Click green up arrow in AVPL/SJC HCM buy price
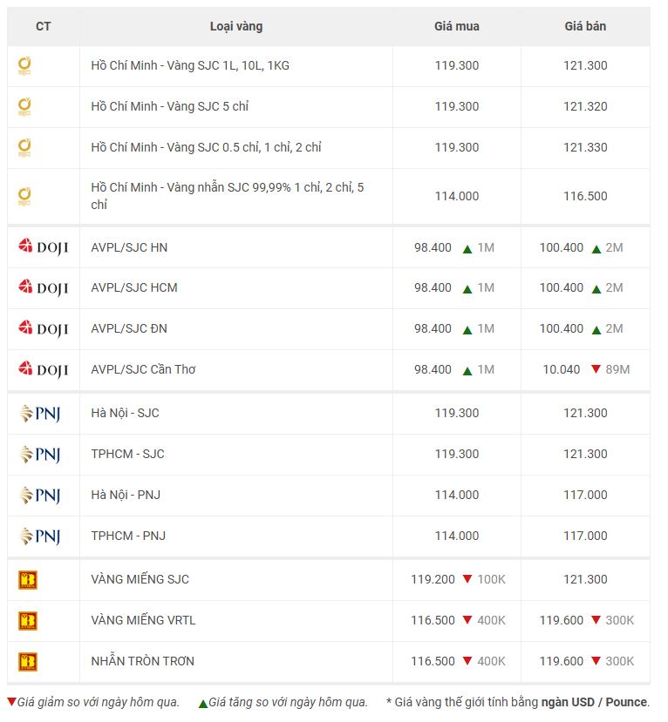 tap(467, 289)
